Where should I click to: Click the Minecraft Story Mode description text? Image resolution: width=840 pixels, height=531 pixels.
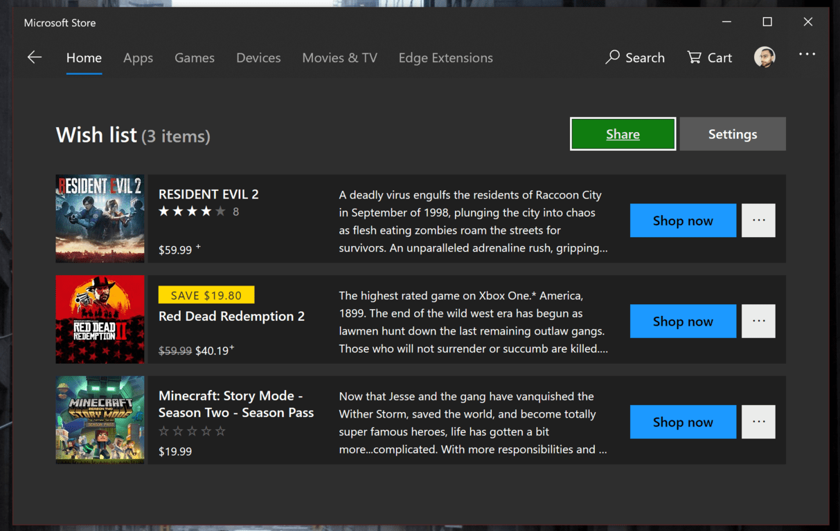pos(474,422)
